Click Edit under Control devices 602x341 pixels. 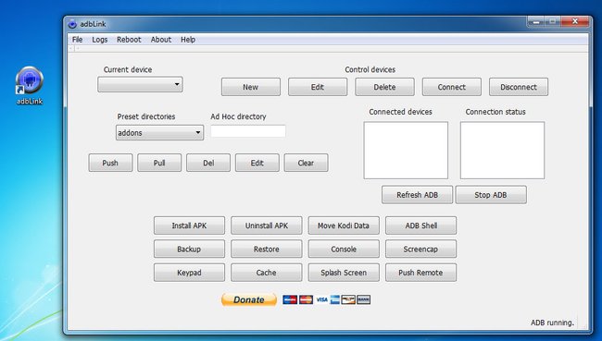pos(318,87)
